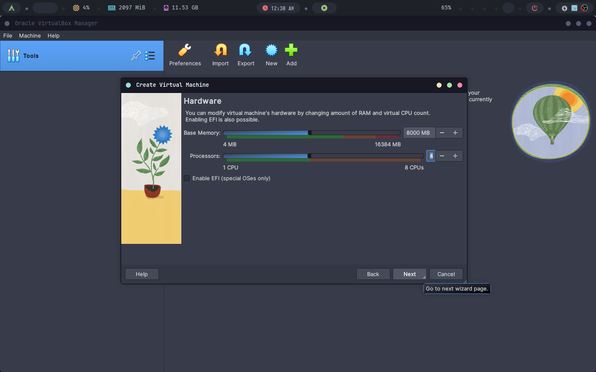
Task: Enable EFI checkbox for special OSes
Action: 187,178
